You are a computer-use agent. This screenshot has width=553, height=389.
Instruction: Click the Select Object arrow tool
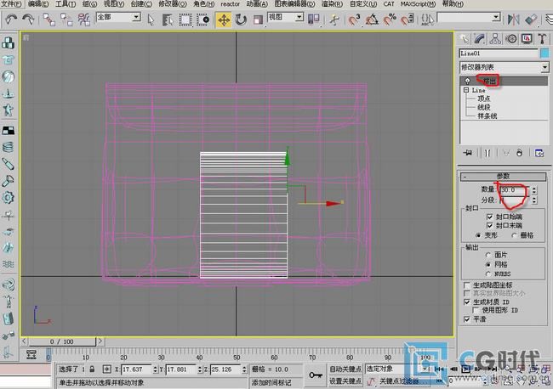(151, 19)
